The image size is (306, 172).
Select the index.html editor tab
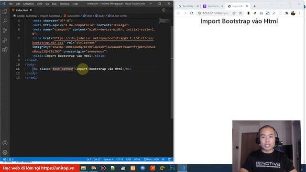click(x=22, y=10)
